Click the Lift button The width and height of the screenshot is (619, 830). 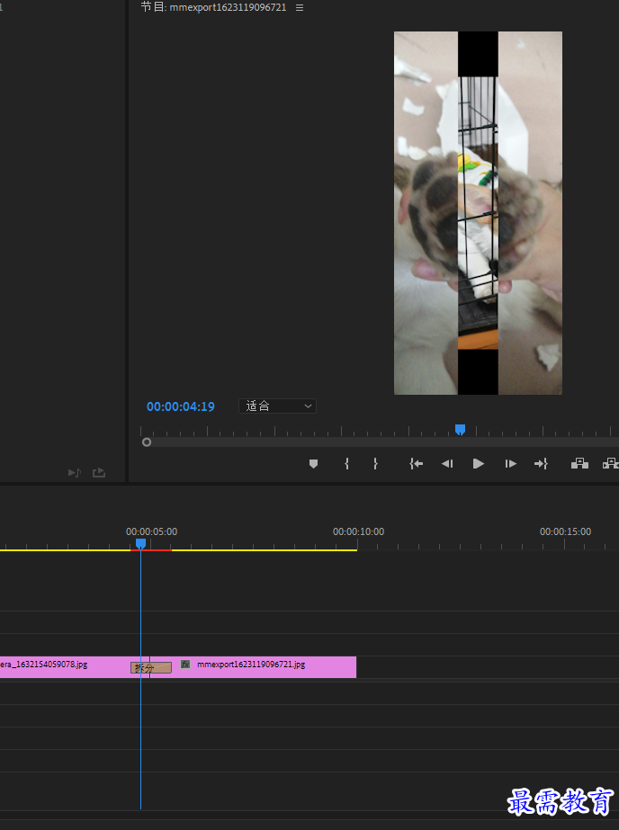(579, 464)
